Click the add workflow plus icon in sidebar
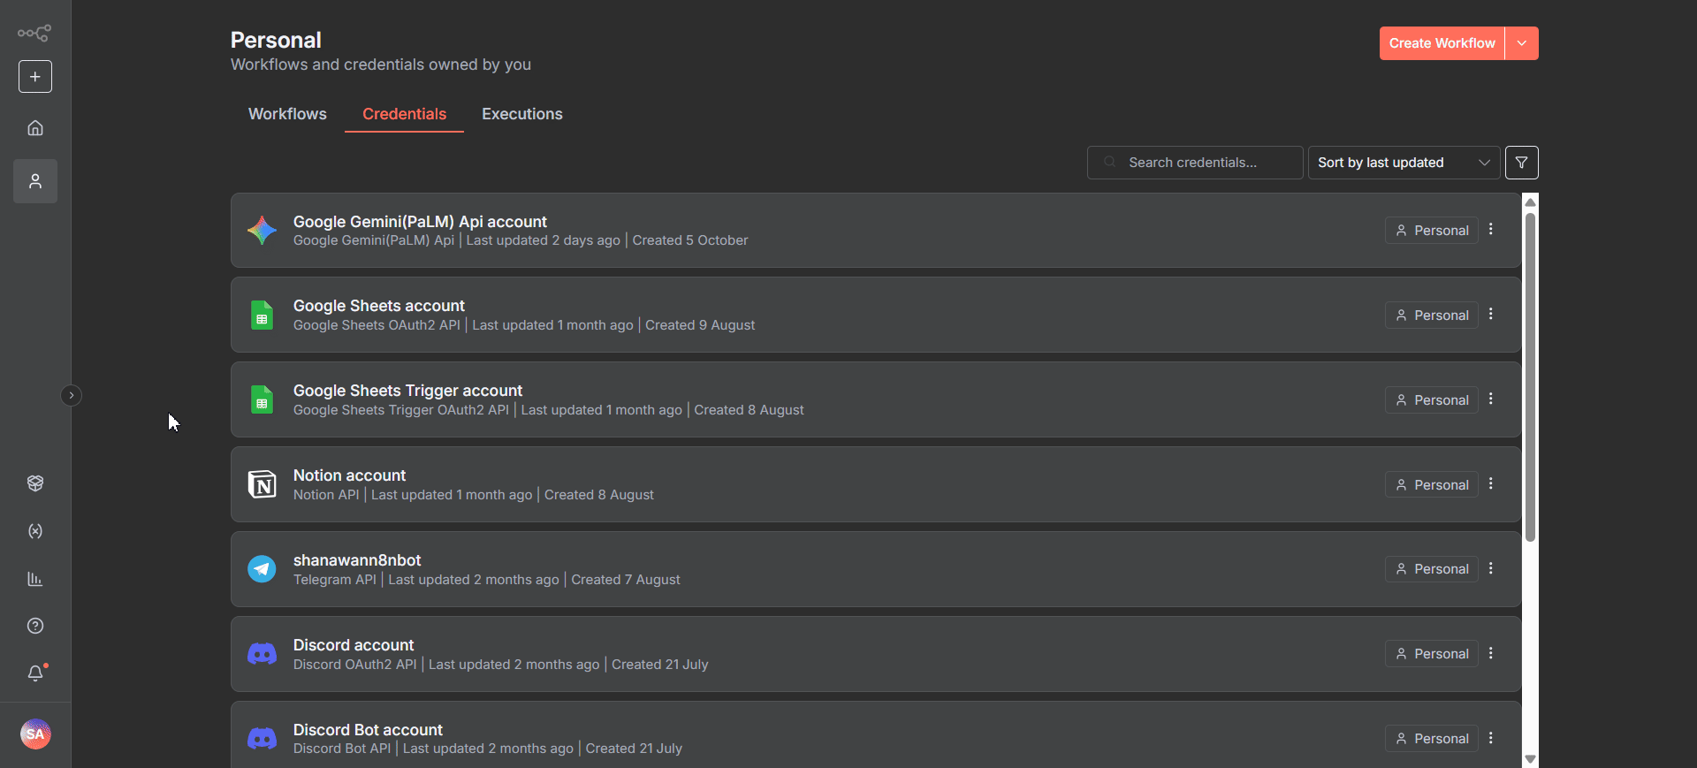 (34, 76)
